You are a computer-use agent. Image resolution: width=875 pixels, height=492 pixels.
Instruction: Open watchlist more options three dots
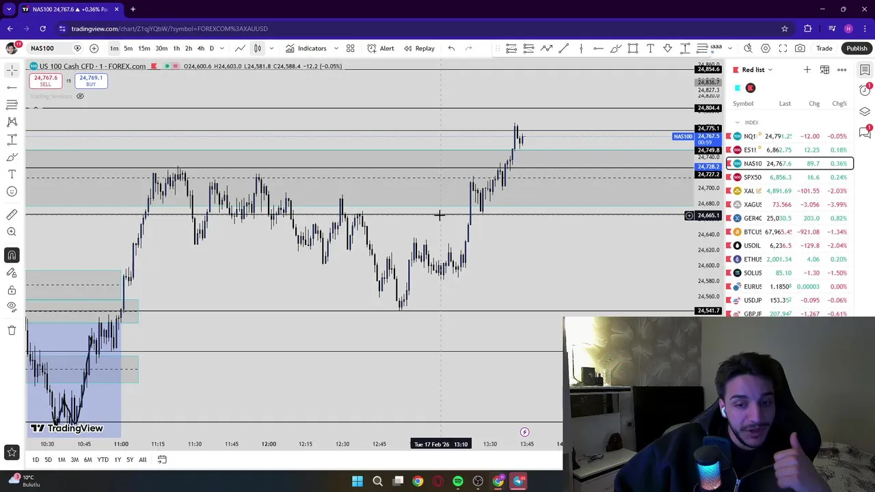(x=842, y=70)
